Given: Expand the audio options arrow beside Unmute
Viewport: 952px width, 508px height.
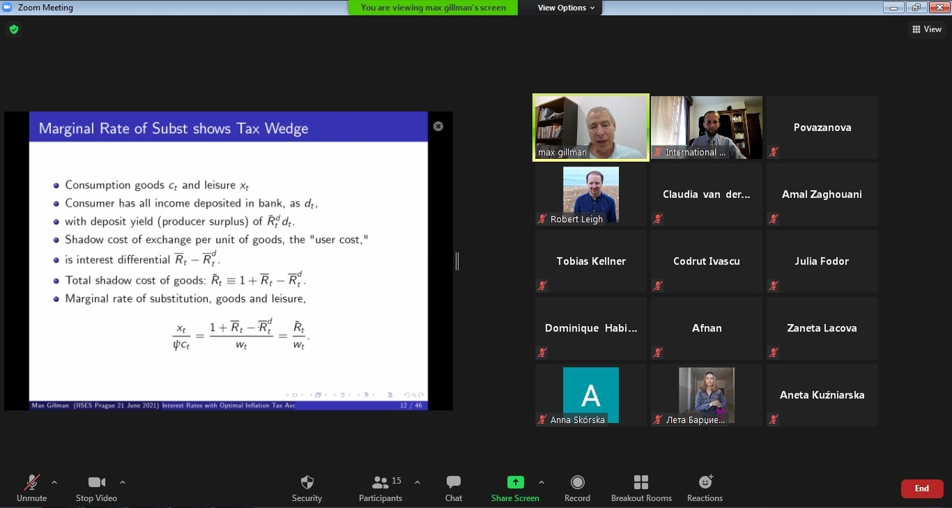Looking at the screenshot, I should click(x=54, y=482).
